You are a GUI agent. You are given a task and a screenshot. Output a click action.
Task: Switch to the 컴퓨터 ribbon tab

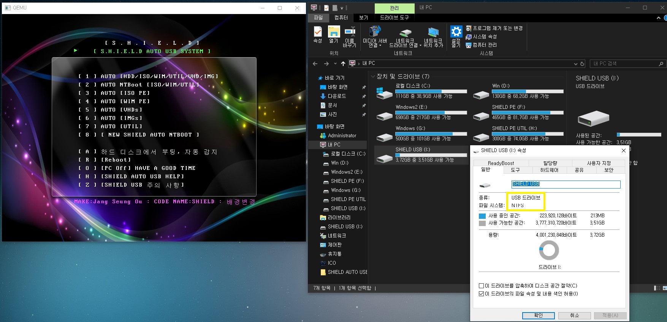tap(341, 18)
